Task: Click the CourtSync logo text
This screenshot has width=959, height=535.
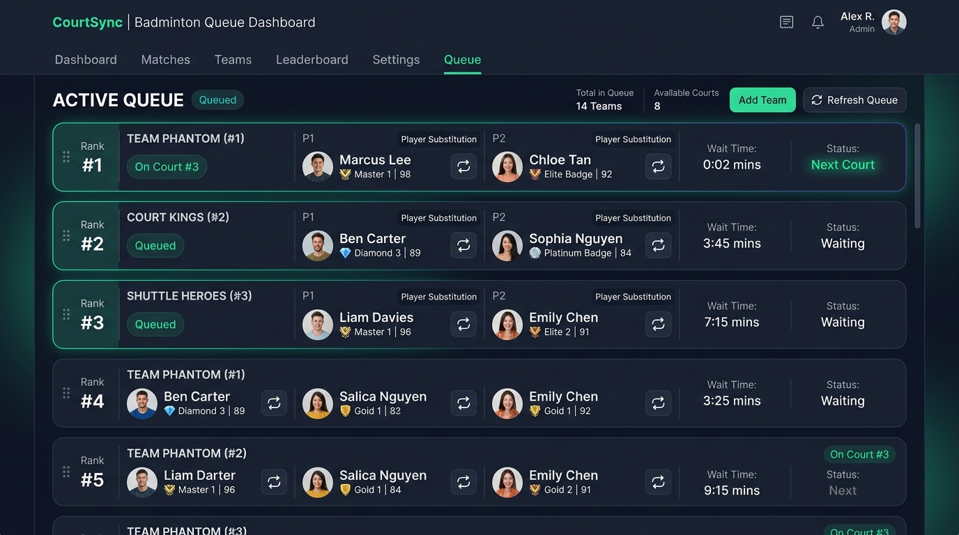Action: (x=88, y=22)
